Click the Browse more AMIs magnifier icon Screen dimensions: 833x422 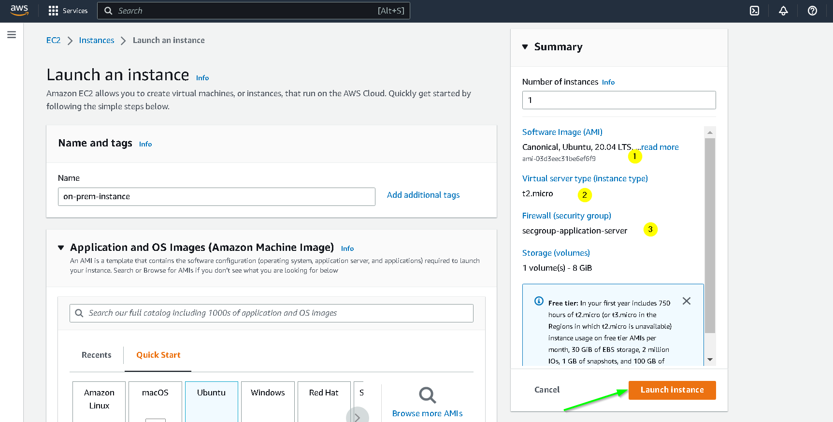pyautogui.click(x=427, y=395)
